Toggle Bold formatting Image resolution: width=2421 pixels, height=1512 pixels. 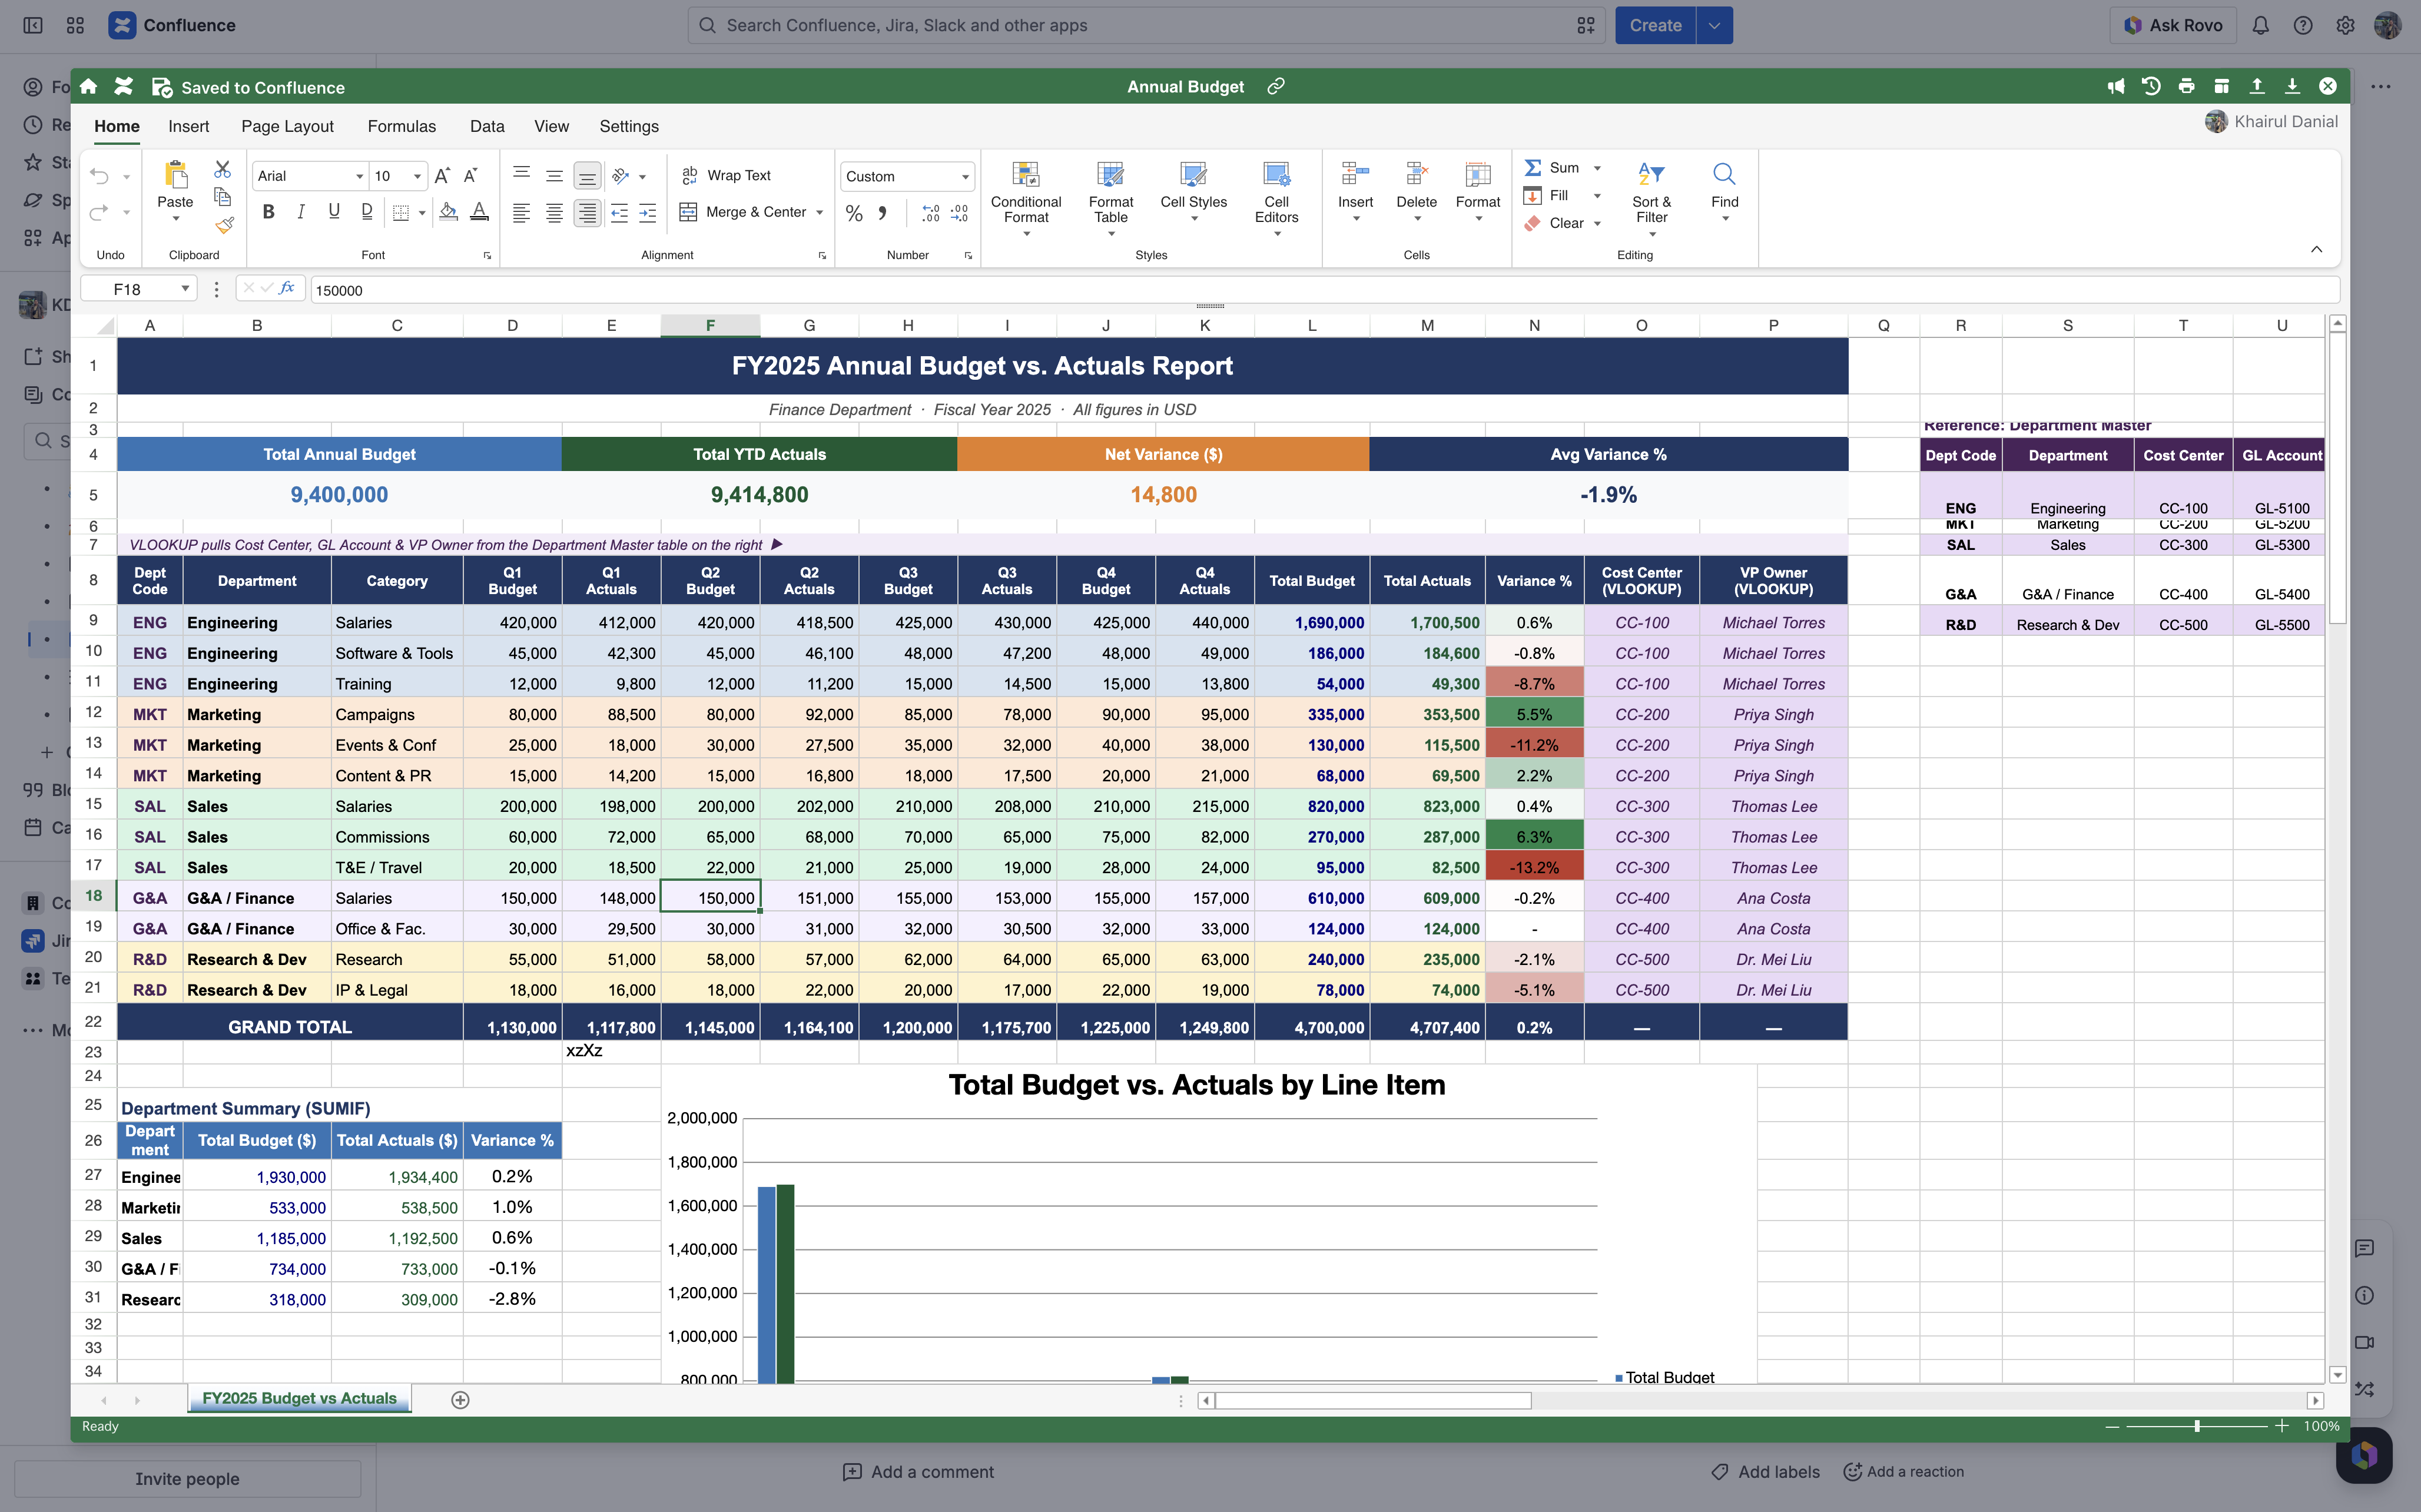[x=268, y=212]
